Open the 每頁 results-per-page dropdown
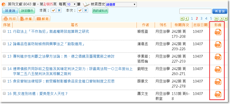This screenshot has width=230, height=104. [x=72, y=5]
